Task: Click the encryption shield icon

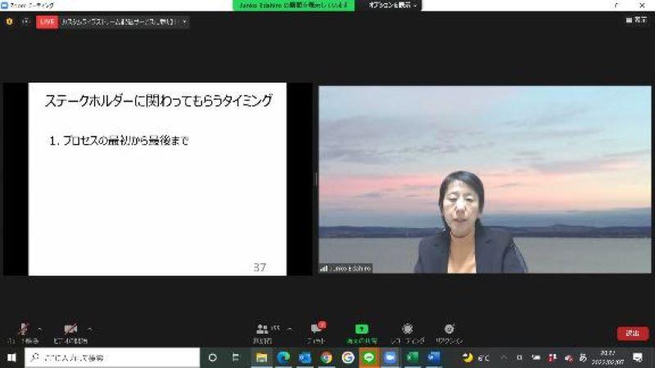Action: tap(10, 22)
